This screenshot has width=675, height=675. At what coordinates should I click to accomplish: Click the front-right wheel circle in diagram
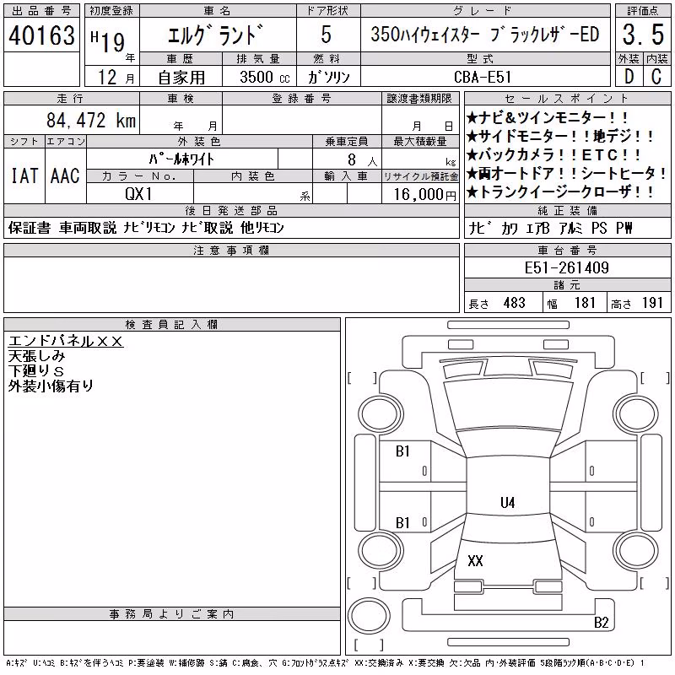(x=635, y=414)
